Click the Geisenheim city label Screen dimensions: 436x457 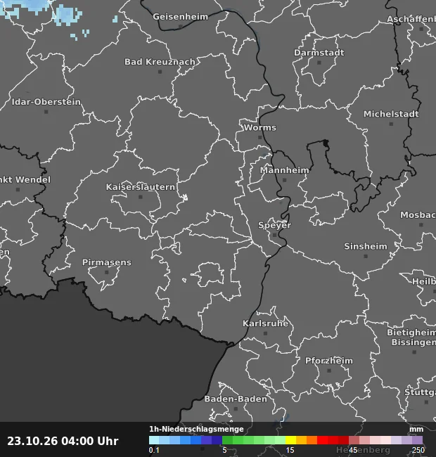point(181,17)
